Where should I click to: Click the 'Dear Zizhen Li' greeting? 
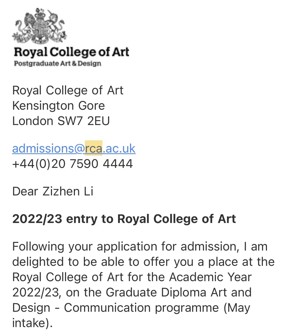point(53,191)
